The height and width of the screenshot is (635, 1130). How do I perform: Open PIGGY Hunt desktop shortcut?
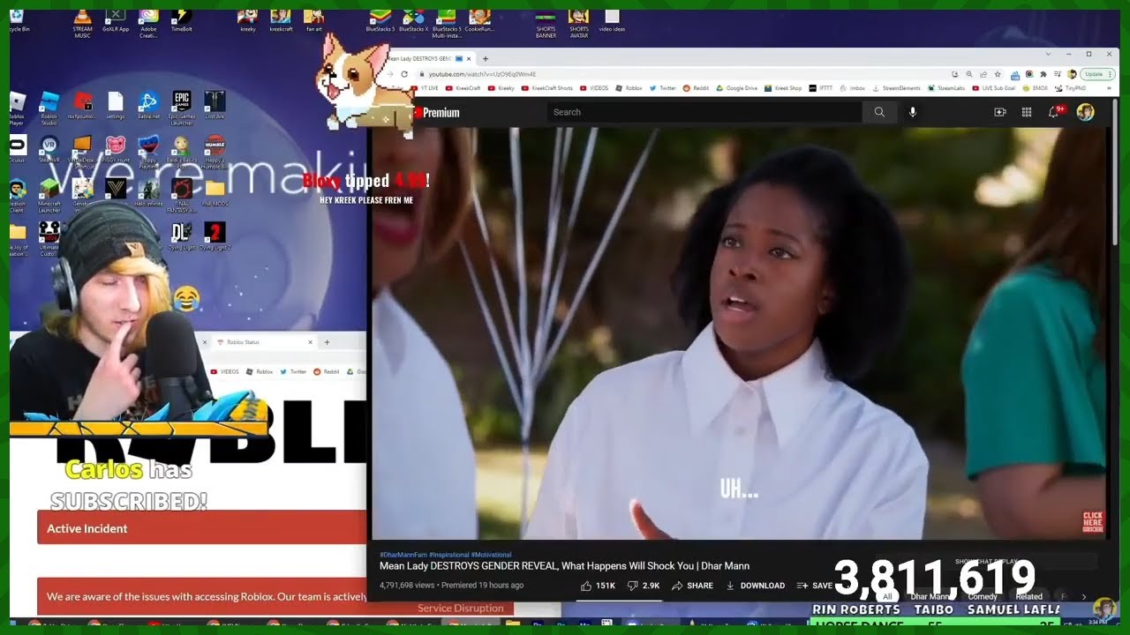click(116, 149)
